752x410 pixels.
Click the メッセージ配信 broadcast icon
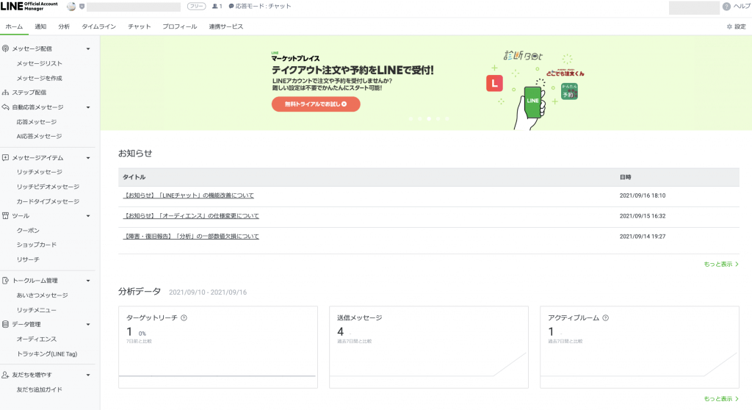[5, 48]
